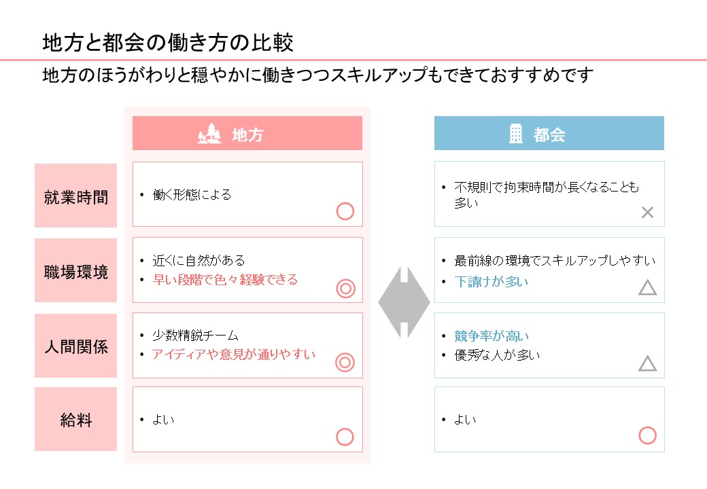Click the X mark in 都会 就業時間 box
Viewport: 707px width, 489px height.
647,213
